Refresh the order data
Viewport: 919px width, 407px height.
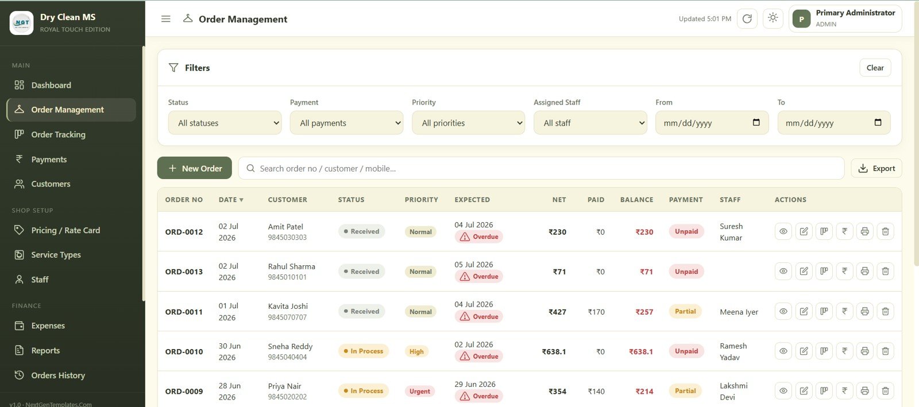(x=747, y=19)
